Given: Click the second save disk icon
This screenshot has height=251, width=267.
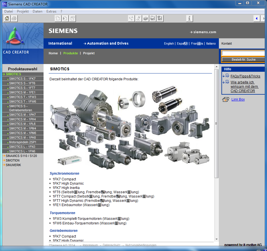Looking at the screenshot, I should point(160,18).
